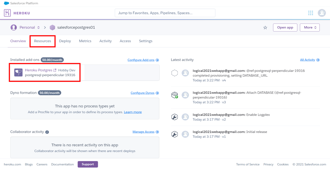This screenshot has height=170, width=330.
Task: Click the 'Today at 3:17 PM · v2' timestamp
Action: (209, 120)
